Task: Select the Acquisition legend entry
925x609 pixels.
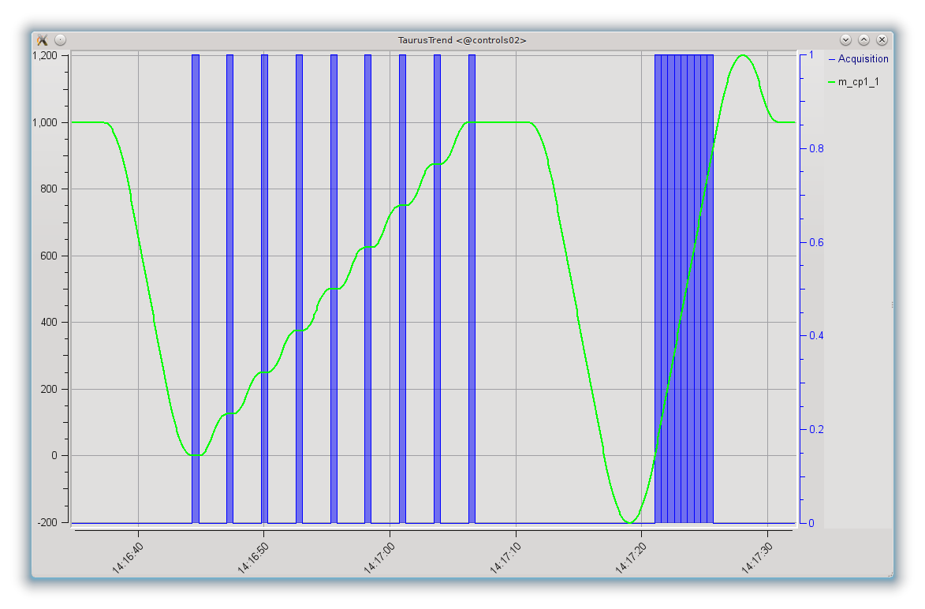Action: pyautogui.click(x=862, y=59)
